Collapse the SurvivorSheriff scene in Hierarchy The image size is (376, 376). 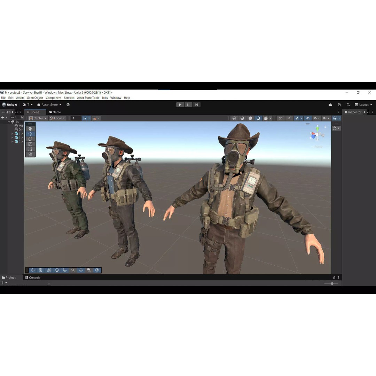click(9, 122)
